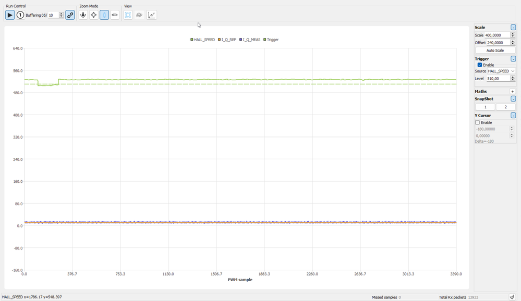The width and height of the screenshot is (521, 301).
Task: Click the buffering count stepper arrows
Action: [61, 15]
